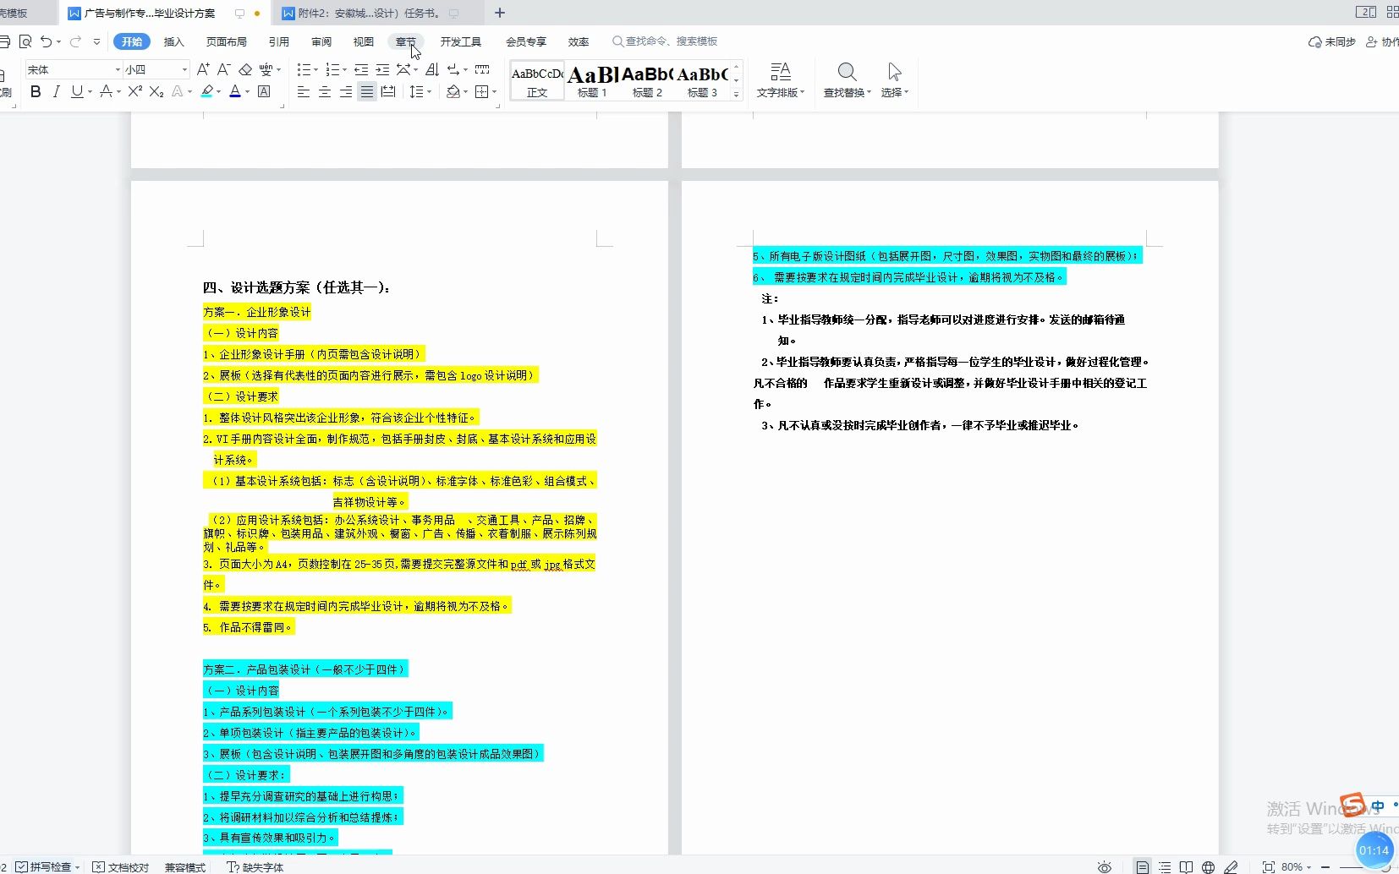Click the command search field
Image resolution: width=1399 pixels, height=874 pixels.
click(665, 41)
